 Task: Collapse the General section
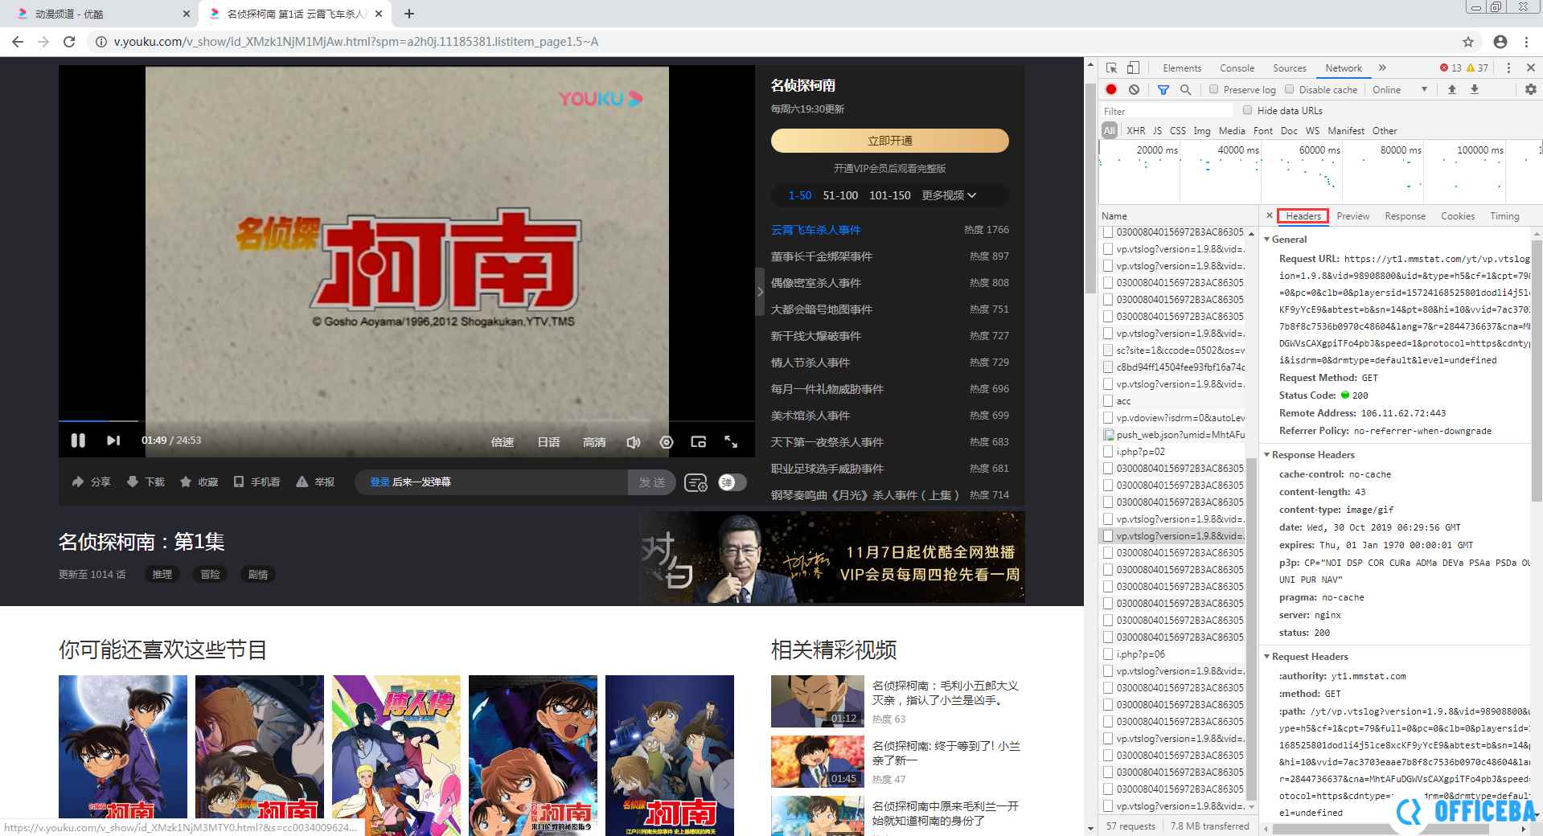(1266, 240)
